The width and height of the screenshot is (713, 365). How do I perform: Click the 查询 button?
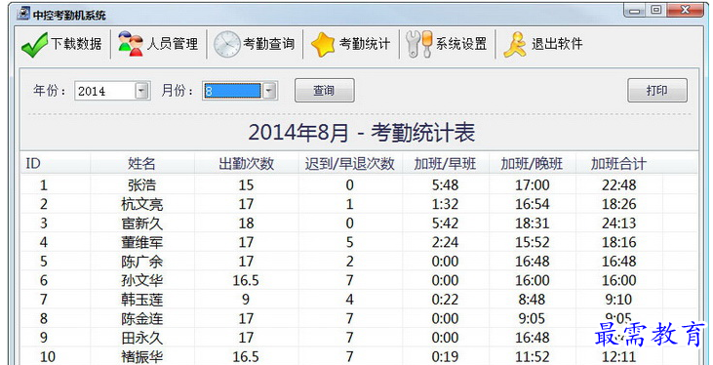pos(324,90)
